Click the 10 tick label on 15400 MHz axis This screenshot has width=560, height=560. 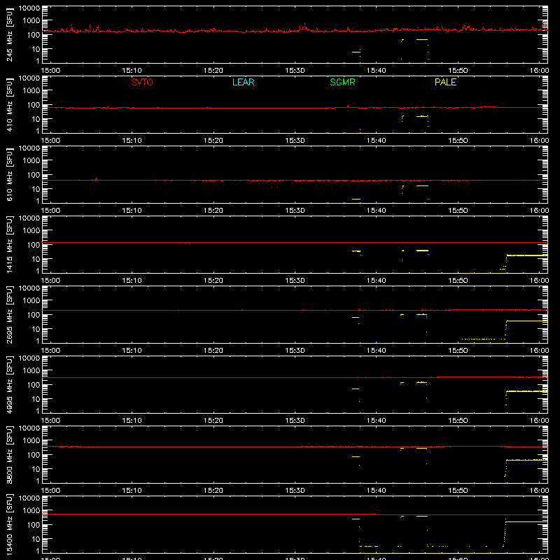click(36, 539)
